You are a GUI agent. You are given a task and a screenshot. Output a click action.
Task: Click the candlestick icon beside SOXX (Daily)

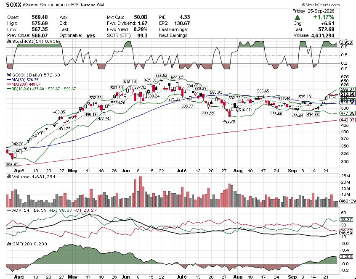[9, 75]
